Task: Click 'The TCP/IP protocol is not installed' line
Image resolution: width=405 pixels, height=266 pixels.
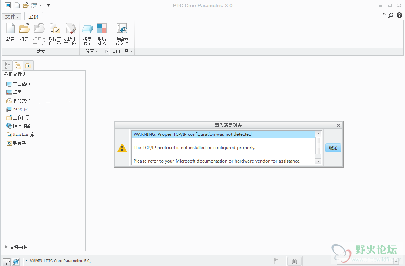Action: point(195,148)
